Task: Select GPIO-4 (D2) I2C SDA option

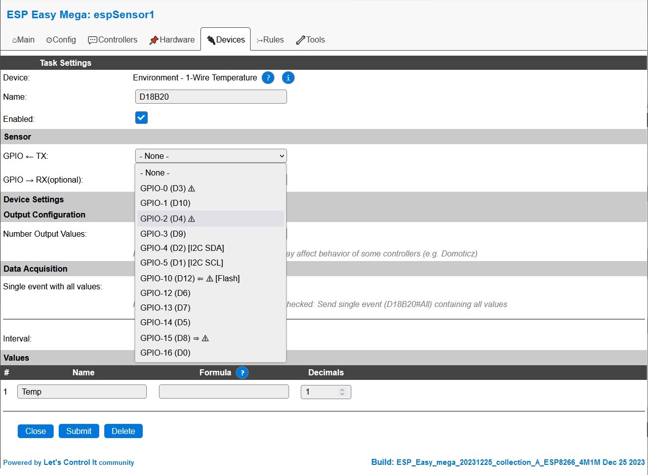Action: (211, 248)
